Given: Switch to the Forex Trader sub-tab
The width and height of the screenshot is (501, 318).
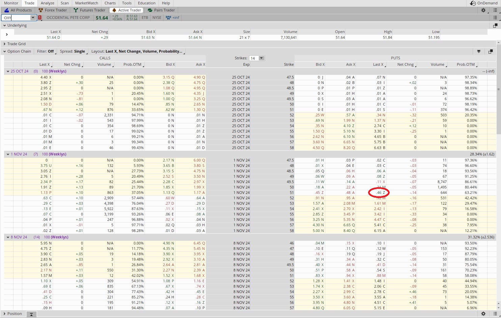Looking at the screenshot, I should (53, 10).
